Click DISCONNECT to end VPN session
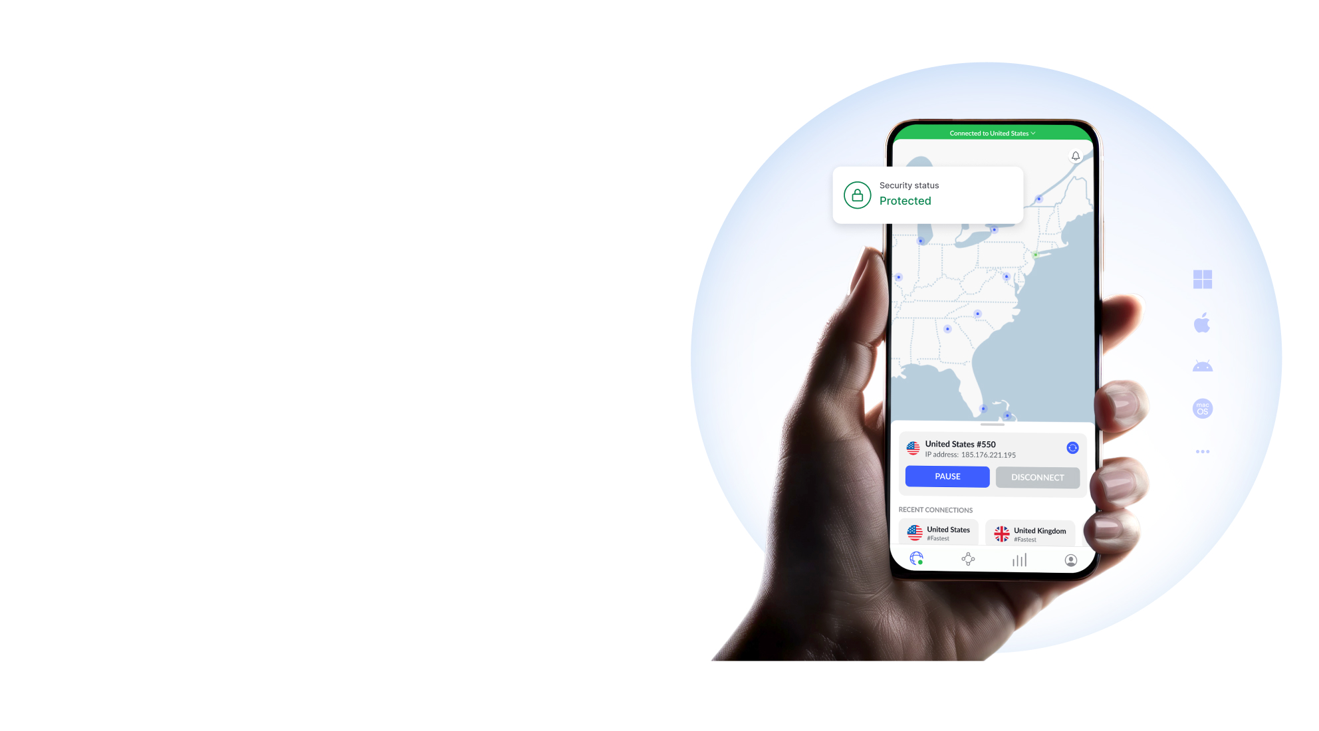1319x731 pixels. coord(1037,477)
